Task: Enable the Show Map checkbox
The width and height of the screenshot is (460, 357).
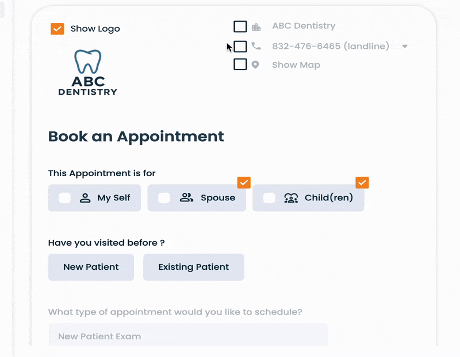Action: 240,64
